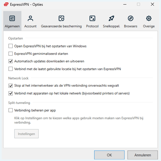
Task: Go to Geavanceerde bescherming tab label
Action: pyautogui.click(x=61, y=26)
